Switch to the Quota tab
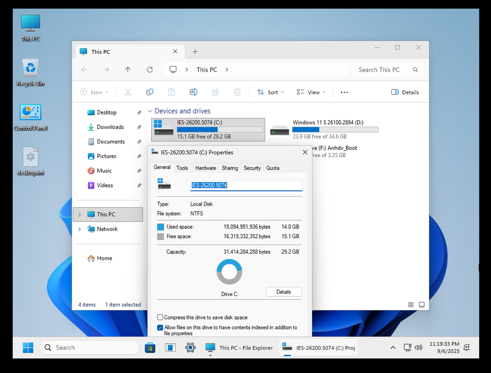 272,168
